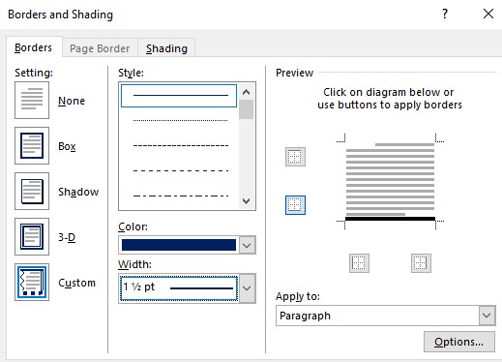Viewport: 502px width, 362px height.
Task: Switch to the Borders tab
Action: coord(34,47)
